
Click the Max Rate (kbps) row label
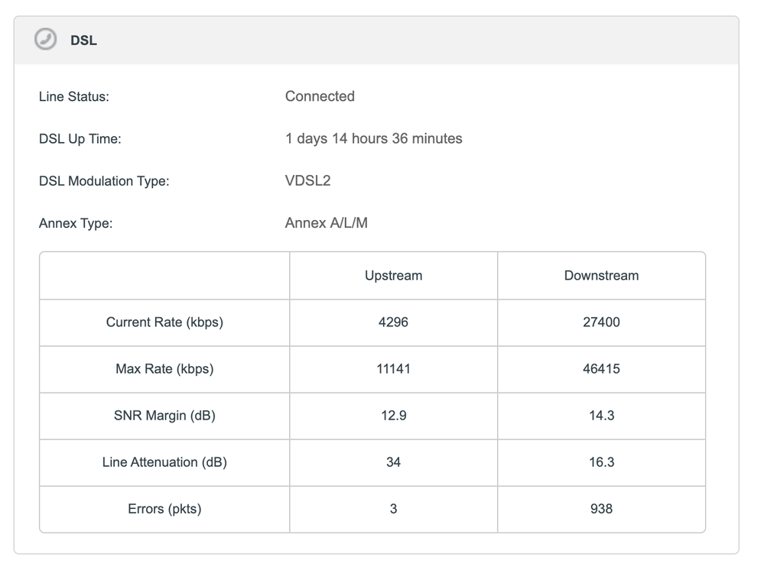click(164, 368)
